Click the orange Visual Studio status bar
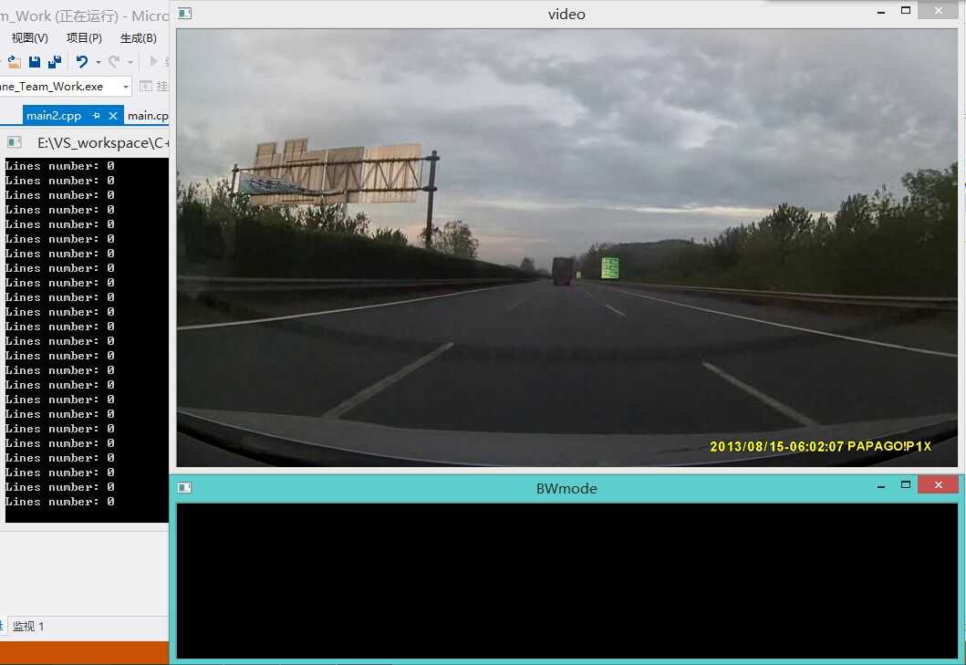The width and height of the screenshot is (966, 665). click(x=85, y=652)
